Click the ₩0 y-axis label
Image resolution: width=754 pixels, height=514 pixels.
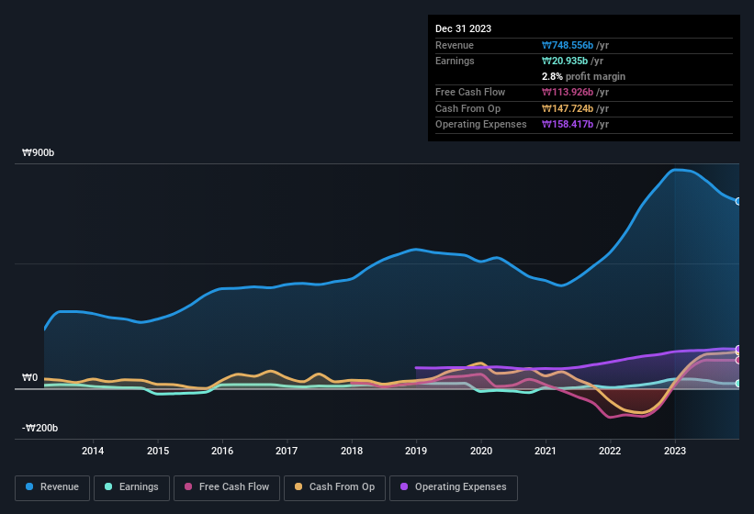pyautogui.click(x=29, y=377)
